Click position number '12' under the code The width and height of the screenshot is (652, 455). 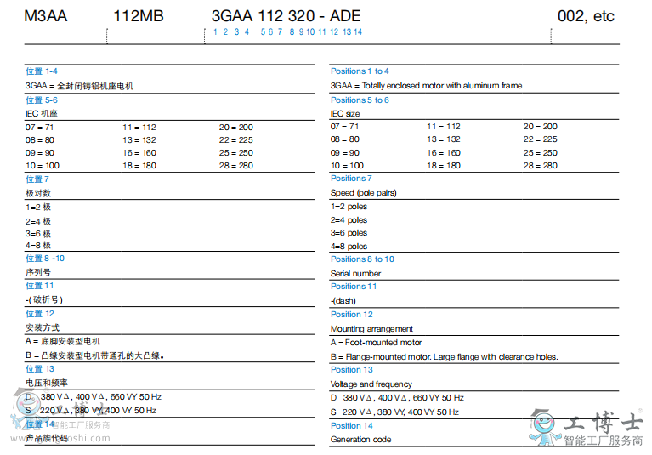click(x=334, y=32)
